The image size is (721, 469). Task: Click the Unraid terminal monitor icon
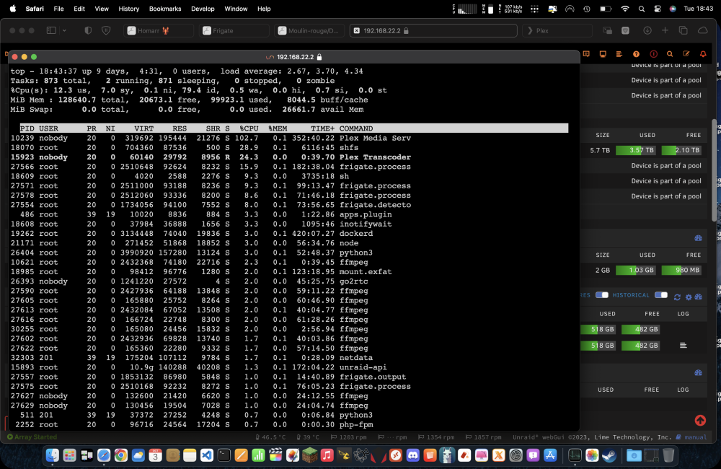click(602, 54)
